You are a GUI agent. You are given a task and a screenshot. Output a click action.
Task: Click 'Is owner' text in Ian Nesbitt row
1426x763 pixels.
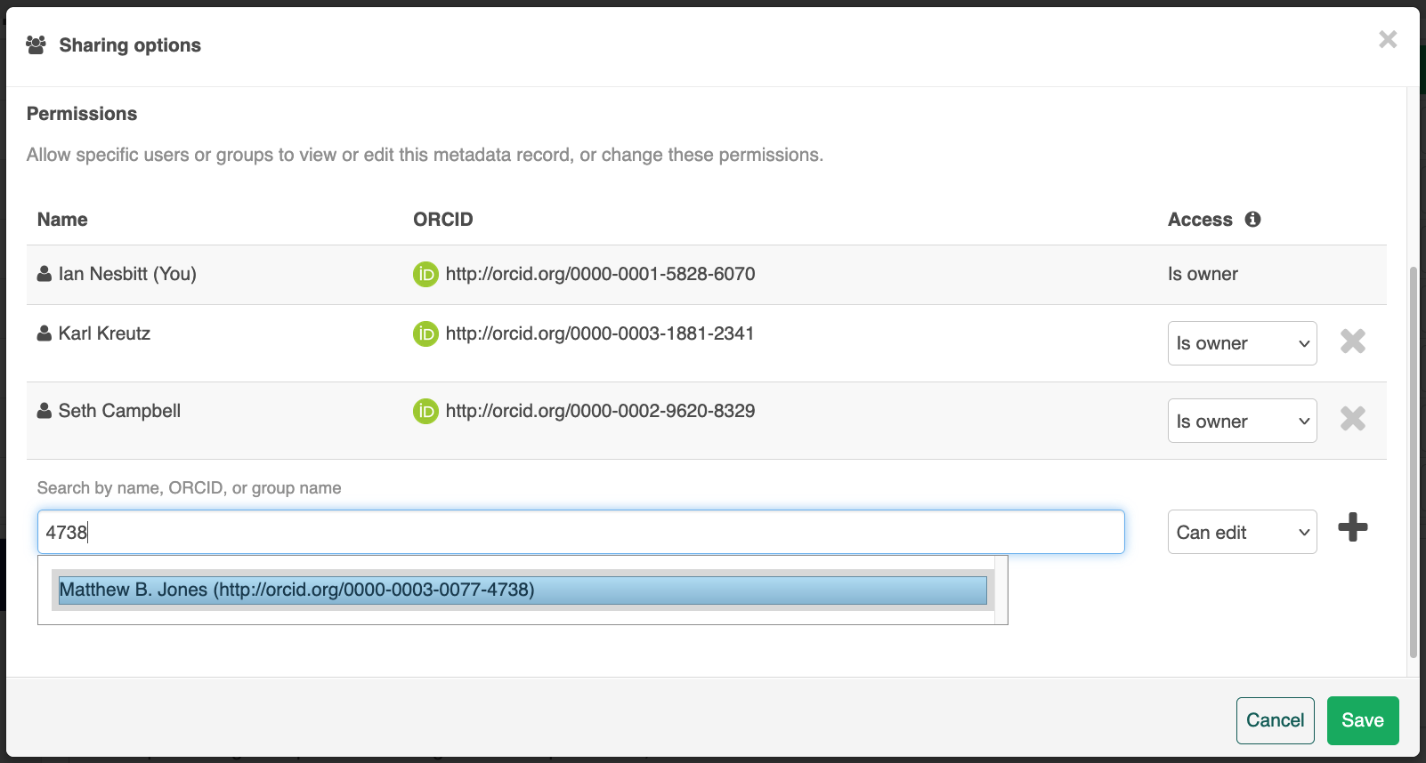(1203, 274)
